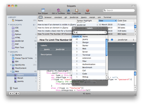143x105 pixels.
Task: Open the JavaScript language dropdown in the details pane
Action: (126, 40)
